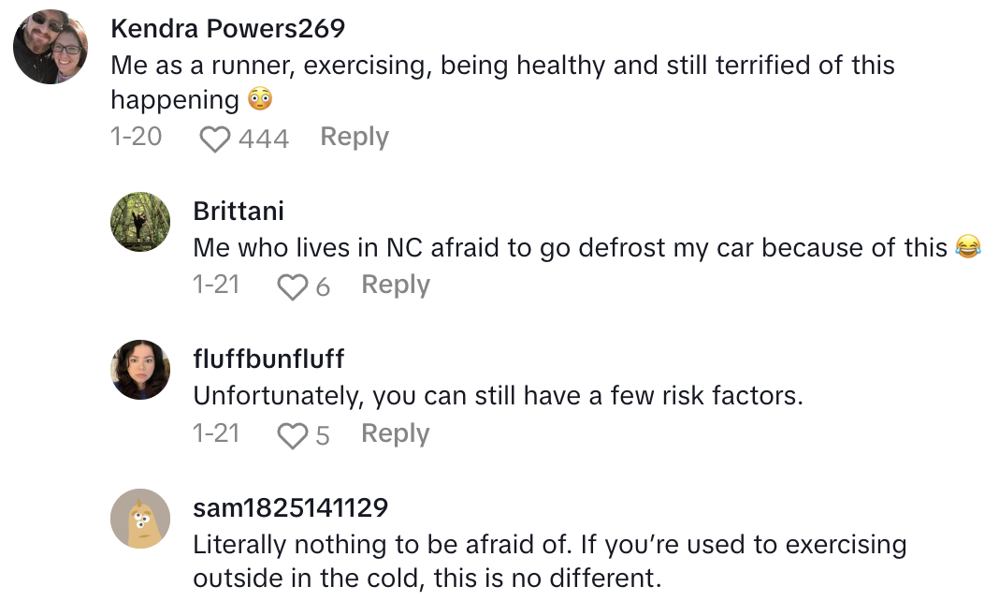The width and height of the screenshot is (999, 601).
Task: Open Kendra Powers269's profile picture
Action: click(x=51, y=47)
